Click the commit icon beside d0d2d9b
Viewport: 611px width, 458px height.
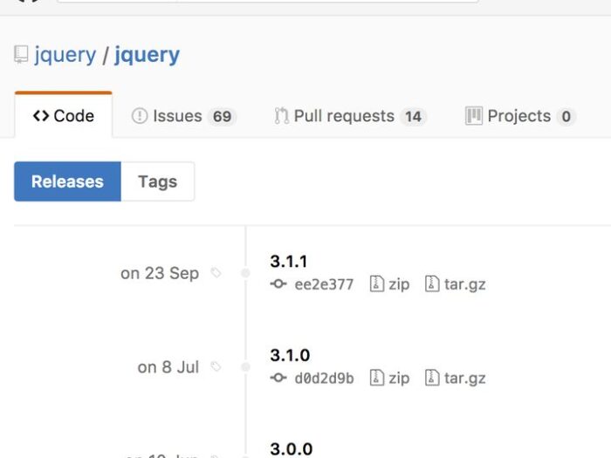[278, 379]
